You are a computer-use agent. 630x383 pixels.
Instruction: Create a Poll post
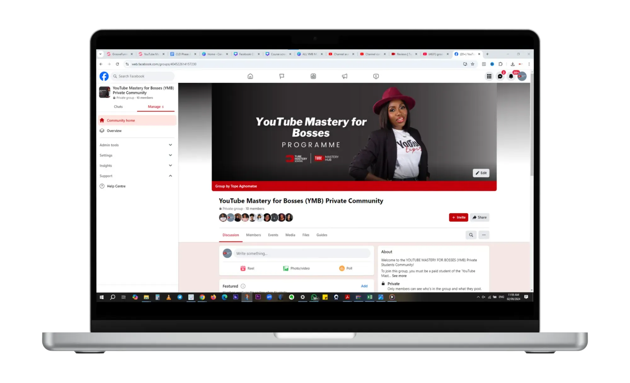(346, 268)
